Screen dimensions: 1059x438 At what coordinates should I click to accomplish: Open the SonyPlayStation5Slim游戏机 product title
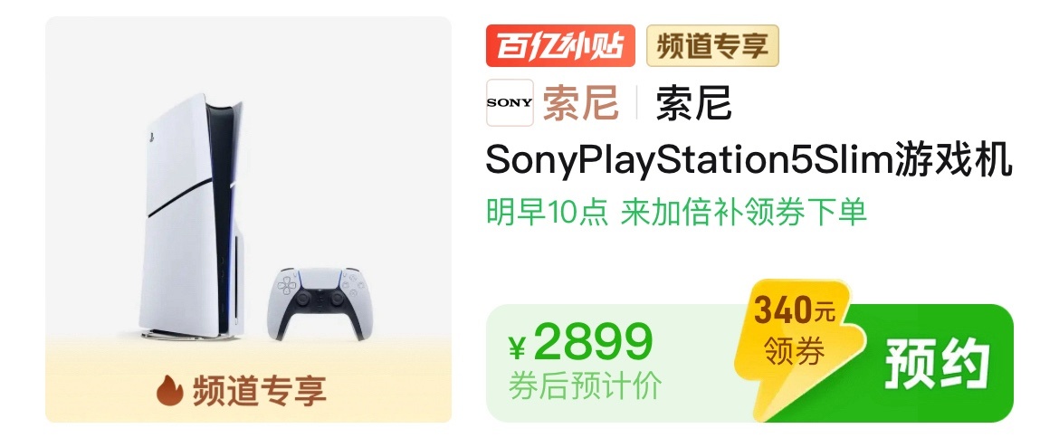click(x=749, y=162)
